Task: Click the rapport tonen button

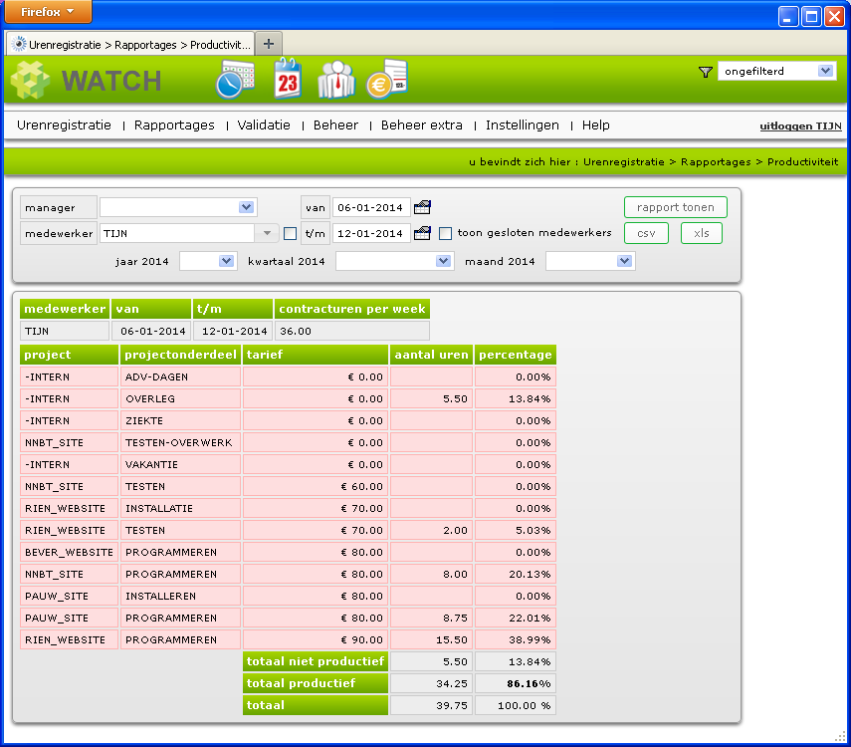Action: [676, 207]
